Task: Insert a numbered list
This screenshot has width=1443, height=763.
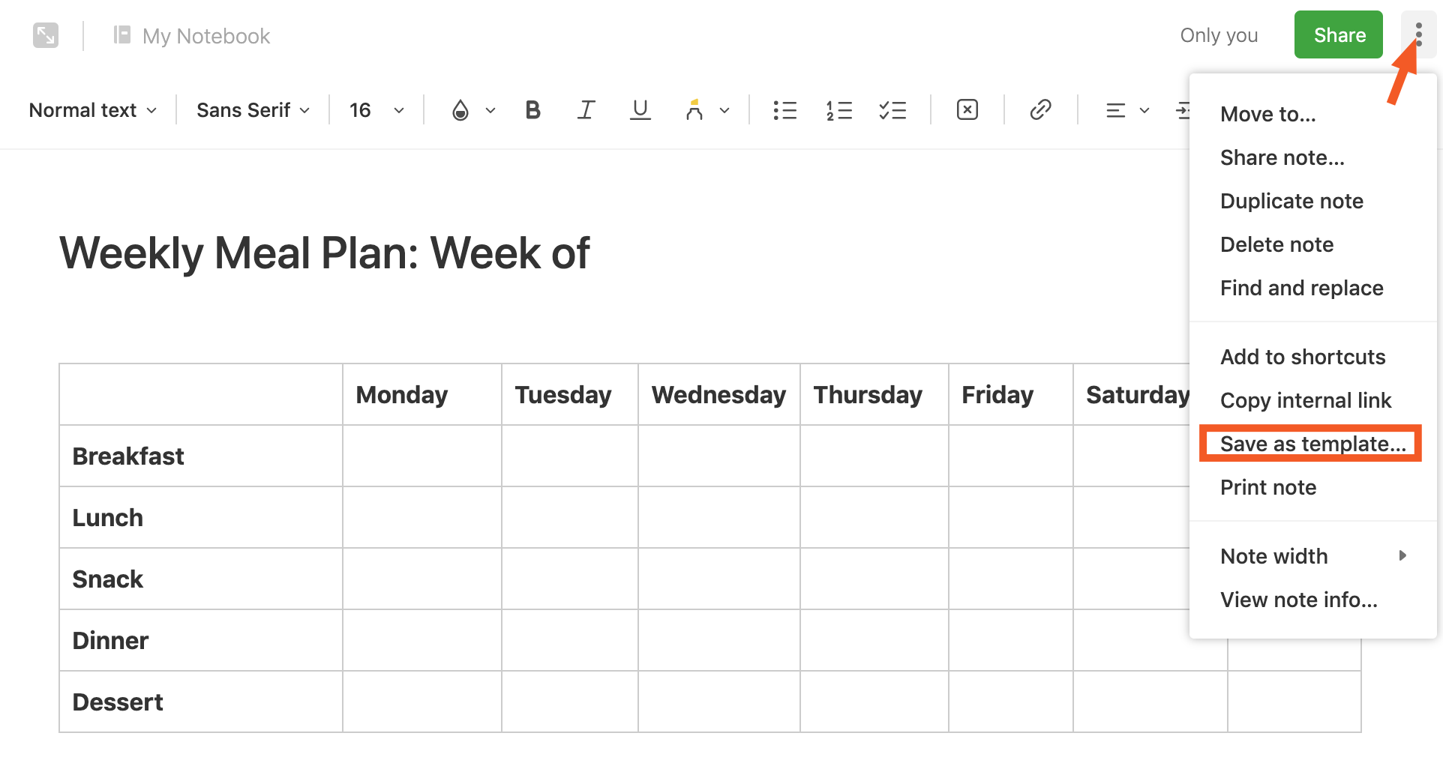Action: tap(838, 110)
